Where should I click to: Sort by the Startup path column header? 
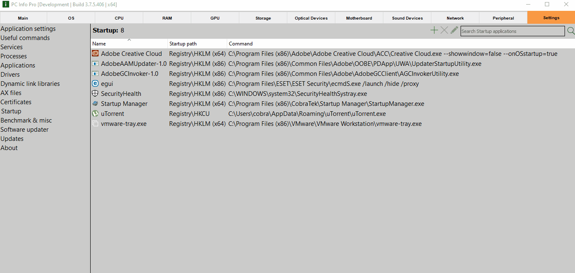click(198, 43)
